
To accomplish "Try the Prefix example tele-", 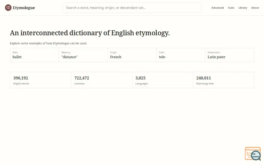I will (181, 55).
